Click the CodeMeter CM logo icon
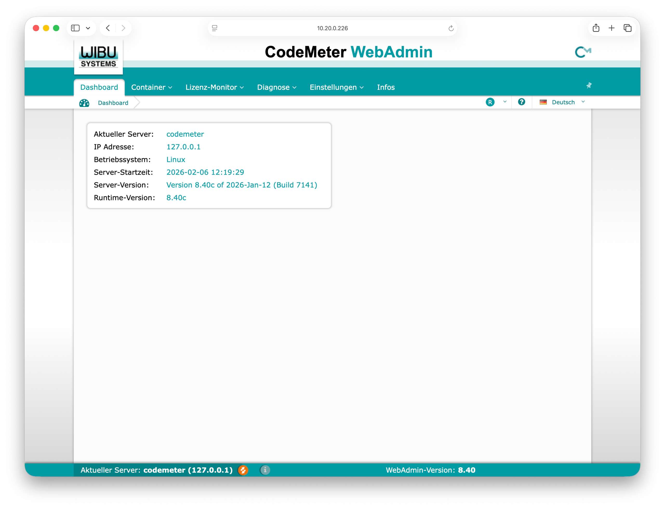Screen dimensions: 665x509 583,52
